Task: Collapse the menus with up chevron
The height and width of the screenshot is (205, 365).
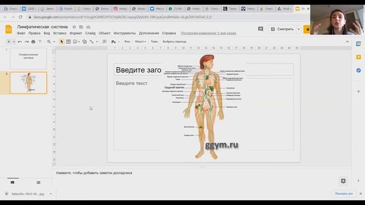Action: (x=347, y=42)
